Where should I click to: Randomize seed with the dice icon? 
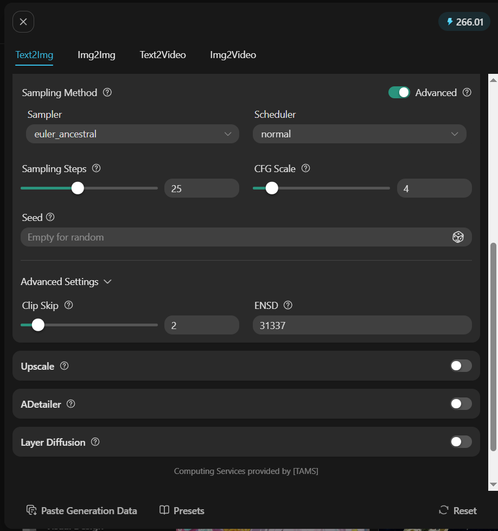(x=458, y=237)
